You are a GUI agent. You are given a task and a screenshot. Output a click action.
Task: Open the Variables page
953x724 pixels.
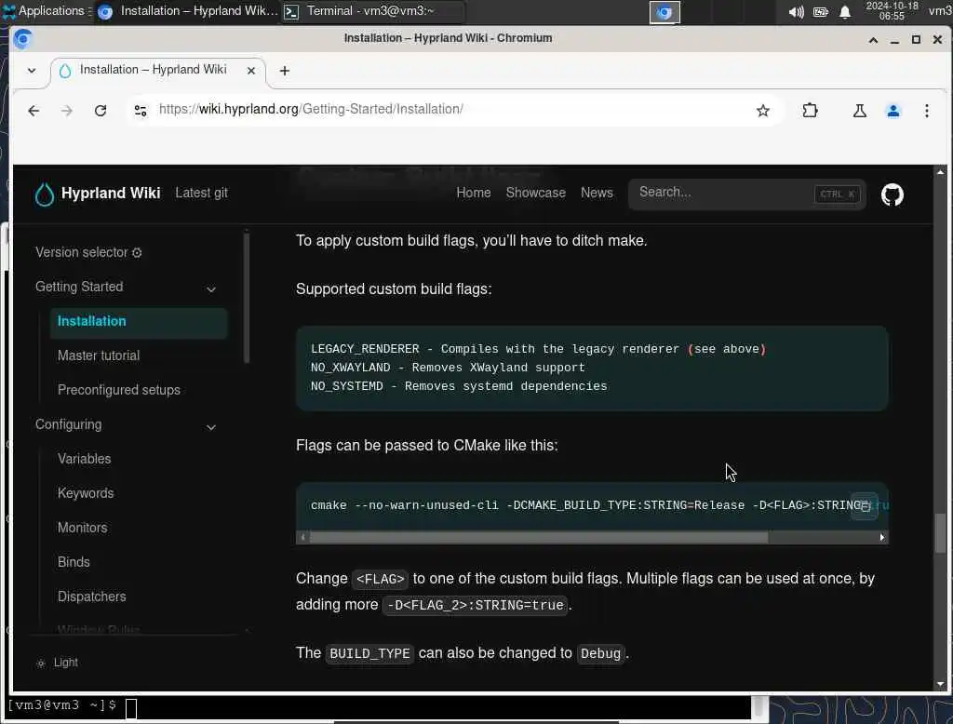point(85,459)
